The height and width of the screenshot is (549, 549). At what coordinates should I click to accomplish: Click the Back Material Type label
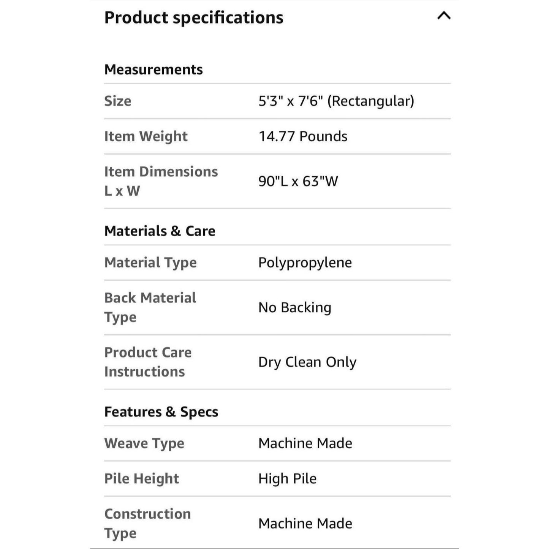[x=150, y=307]
